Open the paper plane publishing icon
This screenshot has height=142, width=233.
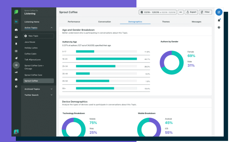pyautogui.click(x=16, y=58)
